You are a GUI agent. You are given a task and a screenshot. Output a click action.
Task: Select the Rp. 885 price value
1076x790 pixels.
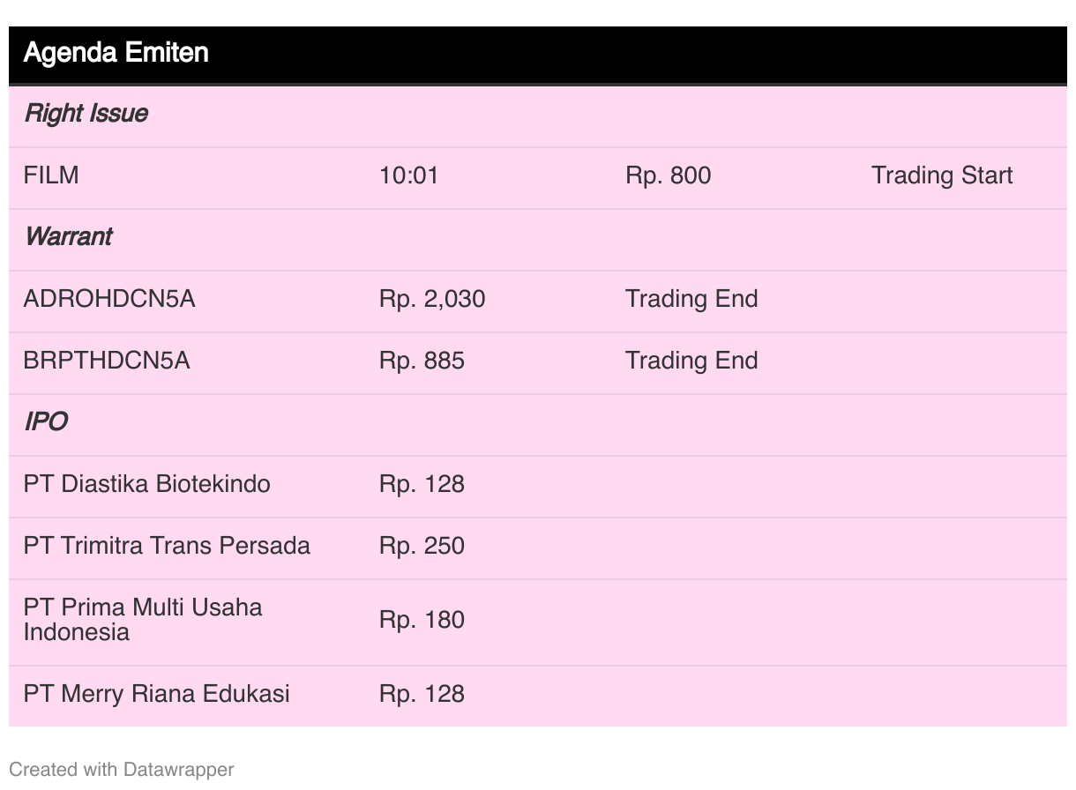[x=422, y=361]
